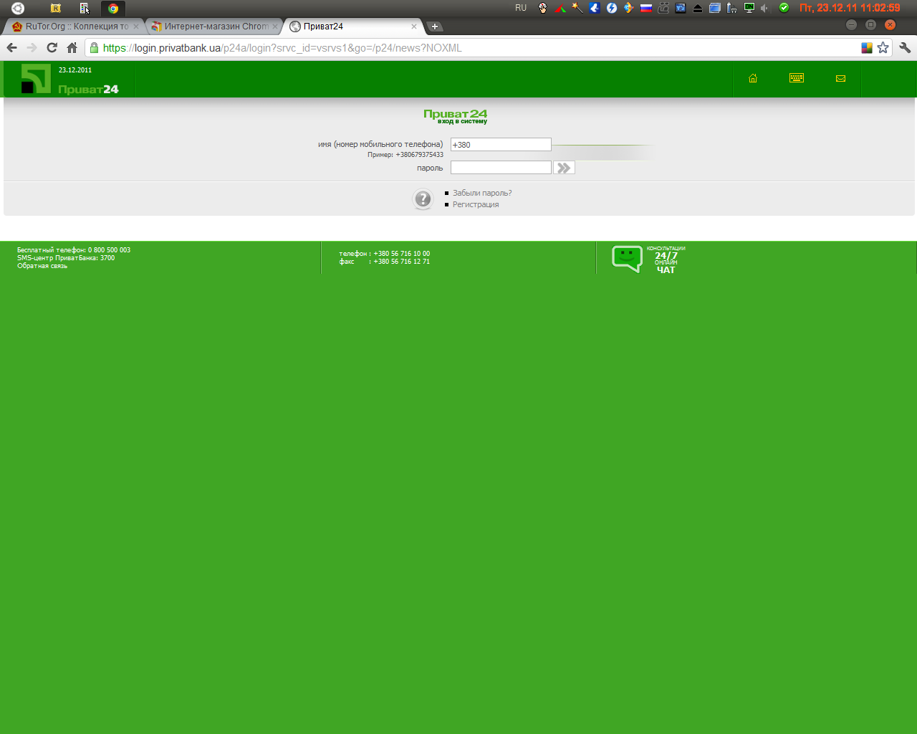Switch to Интернет-магазин Chrome tab
The height and width of the screenshot is (734, 917).
(216, 27)
